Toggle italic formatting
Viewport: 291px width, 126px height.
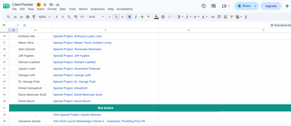[x=136, y=17]
